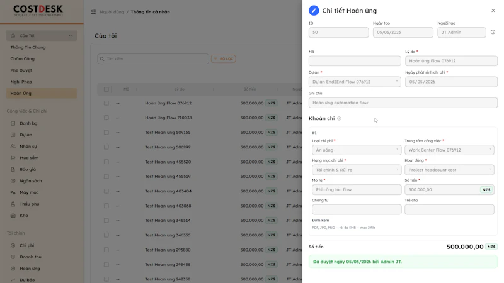The width and height of the screenshot is (504, 283).
Task: Click the Test Hoan ung 346514 row
Action: coord(200,221)
